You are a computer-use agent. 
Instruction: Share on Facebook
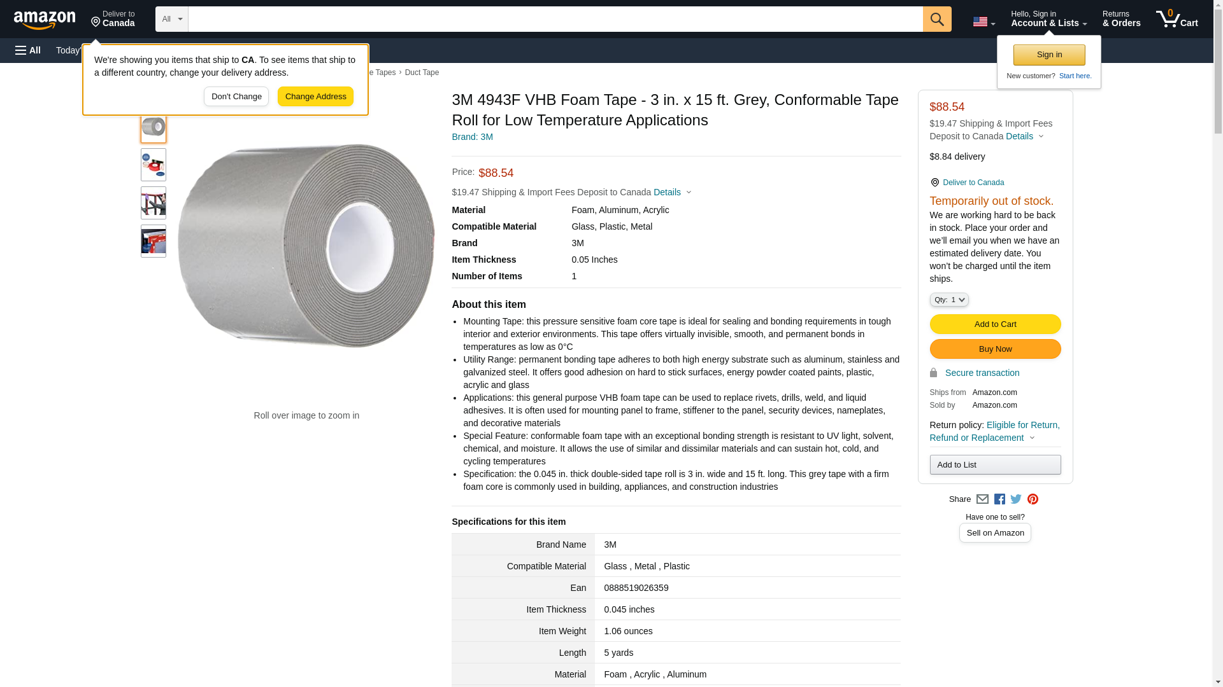pos(999,499)
